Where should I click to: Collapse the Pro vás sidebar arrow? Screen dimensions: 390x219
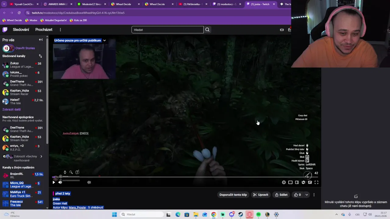[x=41, y=40]
